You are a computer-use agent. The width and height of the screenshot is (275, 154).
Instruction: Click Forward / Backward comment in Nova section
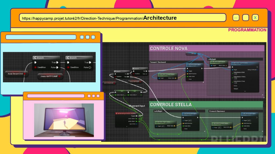pyautogui.click(x=176, y=62)
